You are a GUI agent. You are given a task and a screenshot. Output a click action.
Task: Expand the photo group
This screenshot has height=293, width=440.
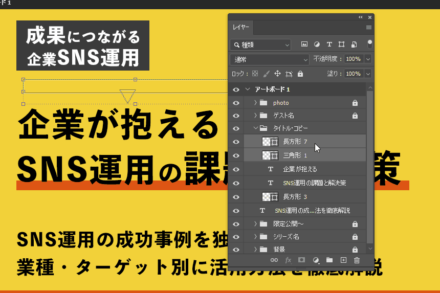[255, 103]
